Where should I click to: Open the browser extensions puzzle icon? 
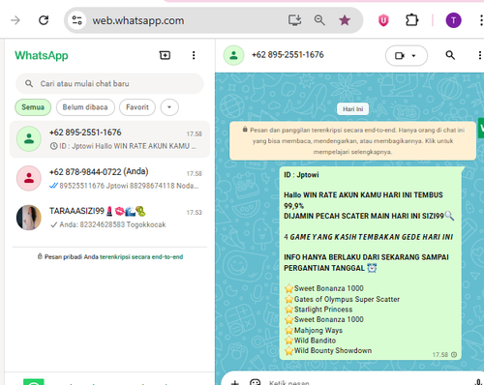411,20
